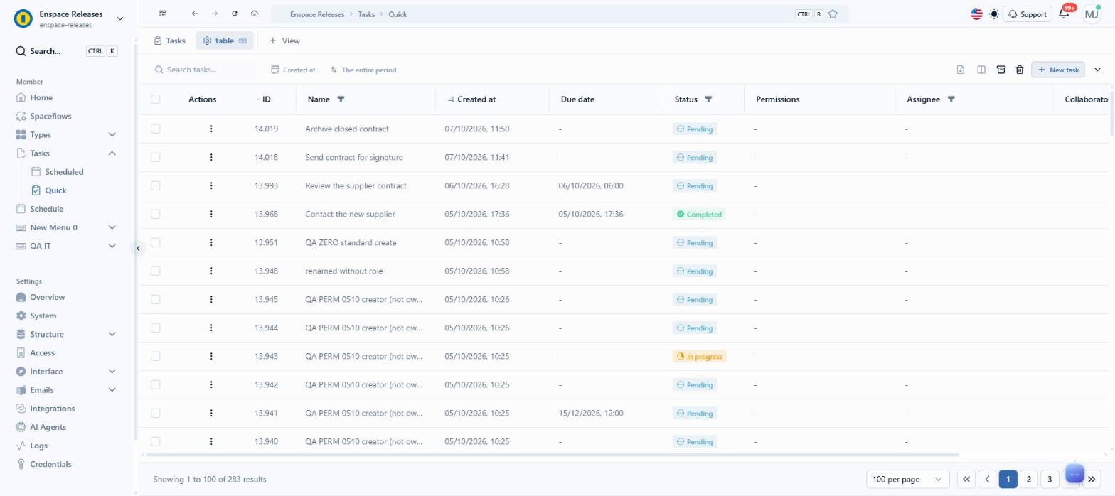1115x496 pixels.
Task: Collapse the sidebar with the arrow handle
Action: click(138, 248)
